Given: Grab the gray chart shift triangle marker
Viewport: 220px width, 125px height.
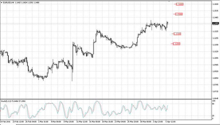Looking at the screenshot, I should (x=169, y=1).
